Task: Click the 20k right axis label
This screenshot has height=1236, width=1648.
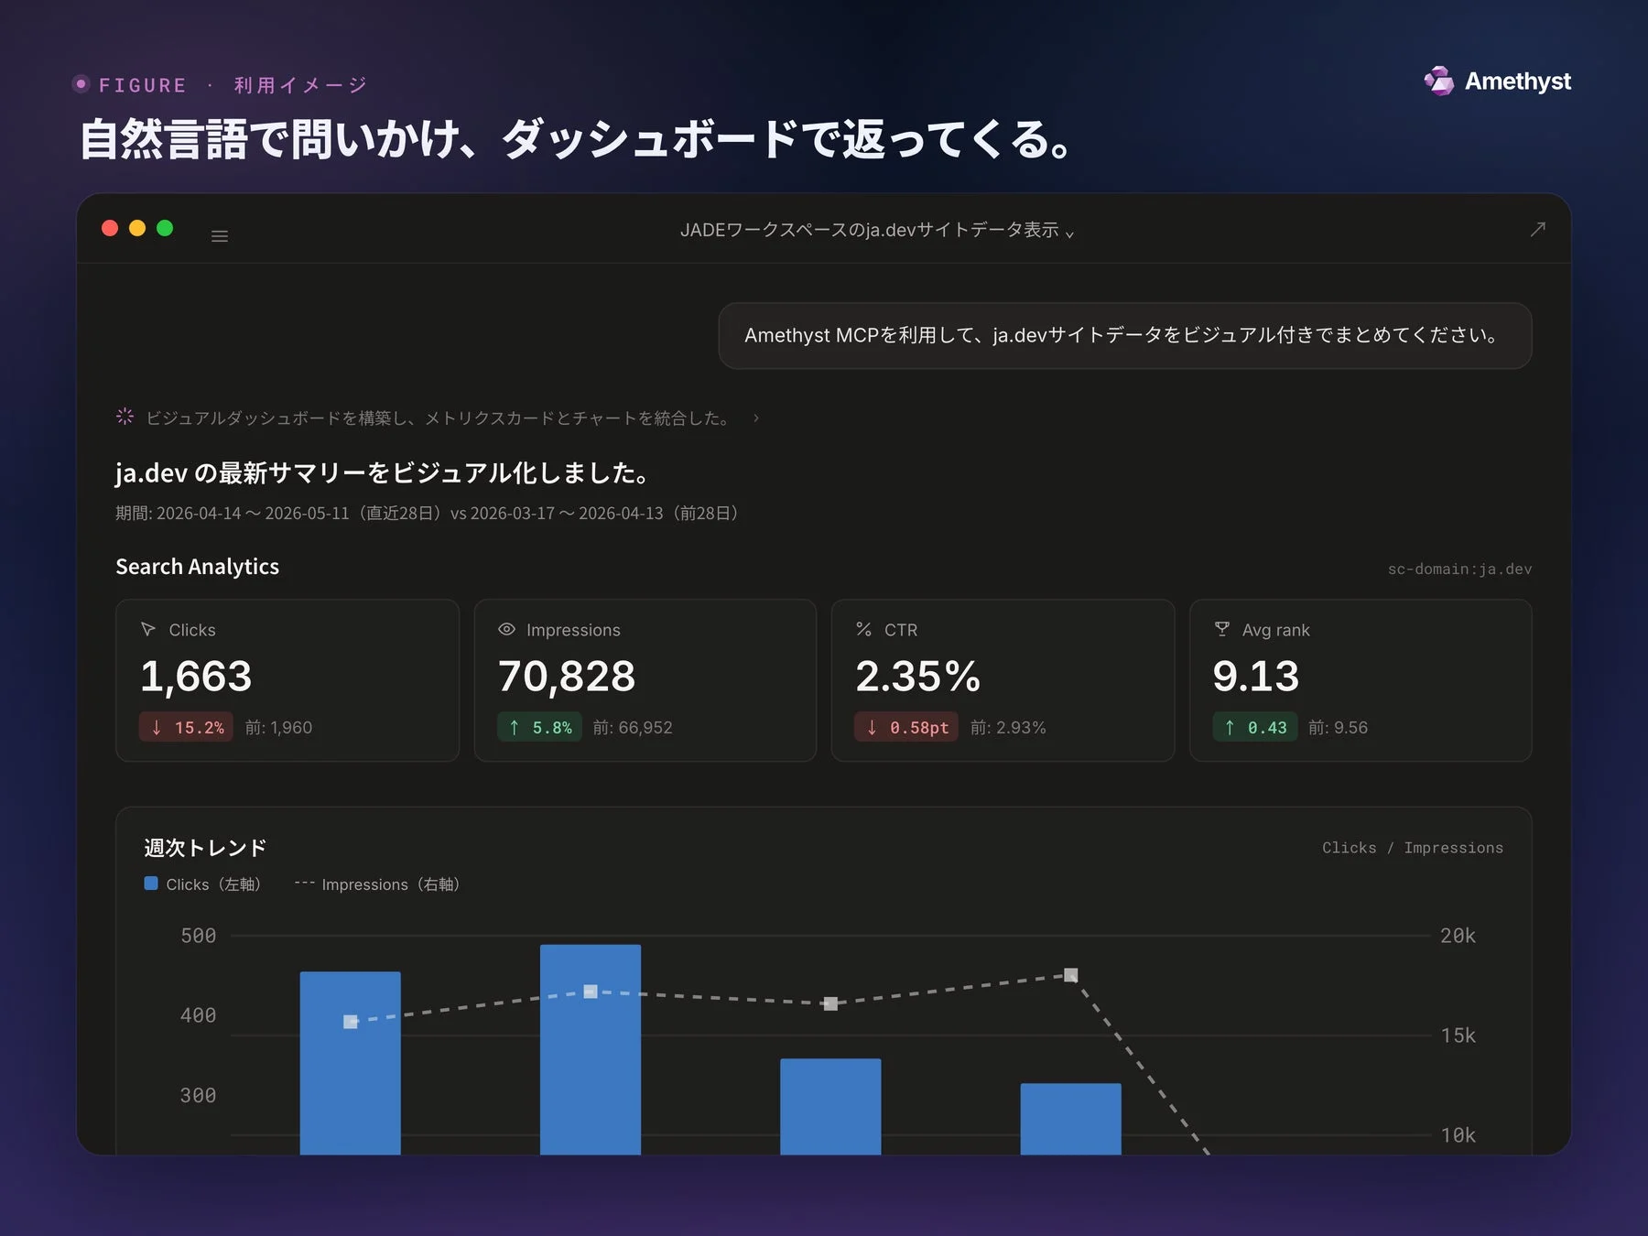Action: click(x=1458, y=936)
